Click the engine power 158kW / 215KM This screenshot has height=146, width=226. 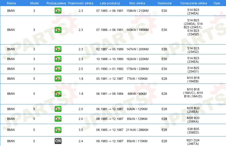tap(137, 11)
